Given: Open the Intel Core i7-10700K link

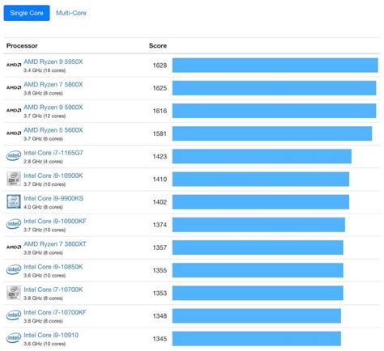Looking at the screenshot, I should point(53,290).
